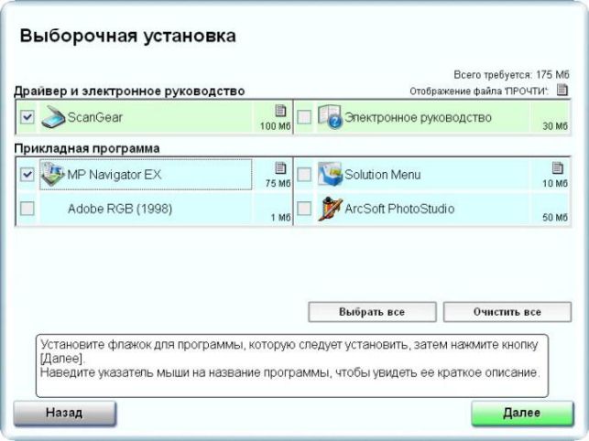Uncheck the MP Navigator EX checkbox

coord(27,174)
